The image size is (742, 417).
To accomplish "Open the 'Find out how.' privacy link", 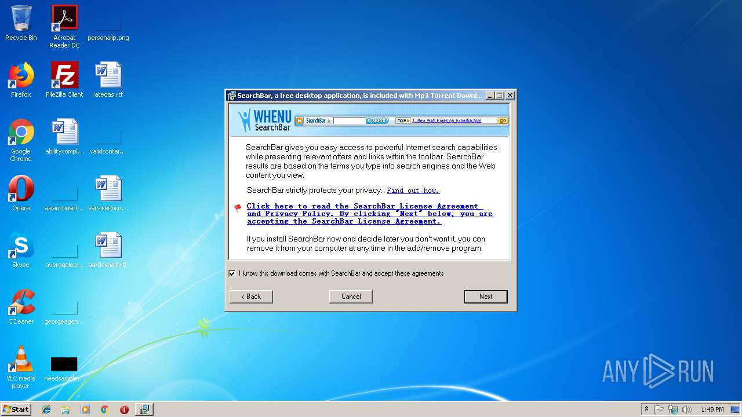I will (x=413, y=191).
